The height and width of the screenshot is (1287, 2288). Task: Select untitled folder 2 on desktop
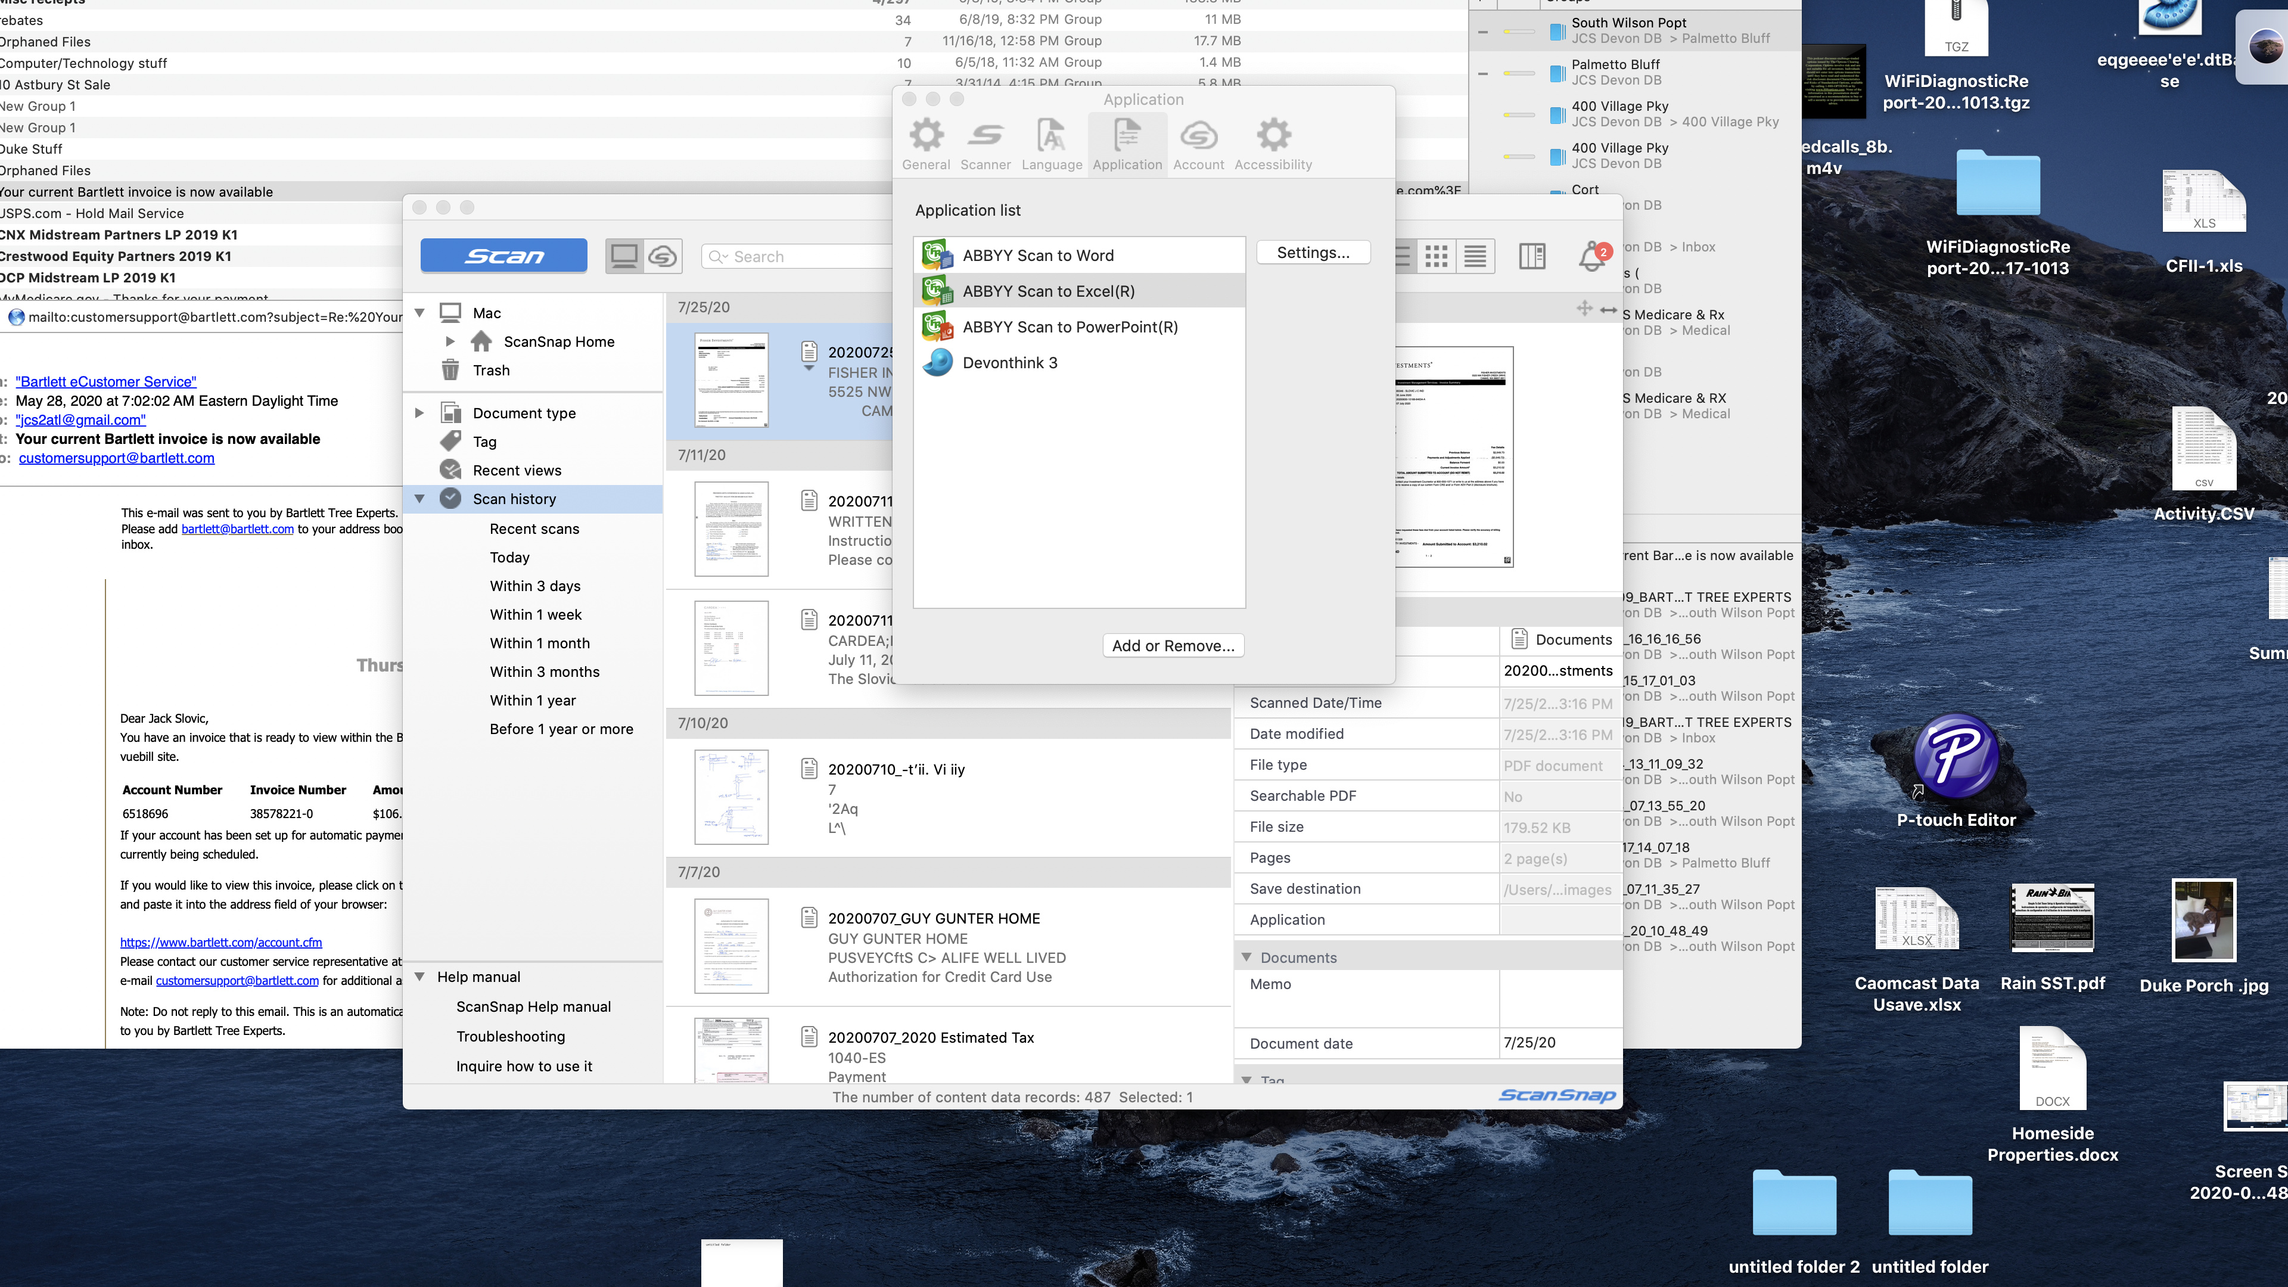1793,1222
